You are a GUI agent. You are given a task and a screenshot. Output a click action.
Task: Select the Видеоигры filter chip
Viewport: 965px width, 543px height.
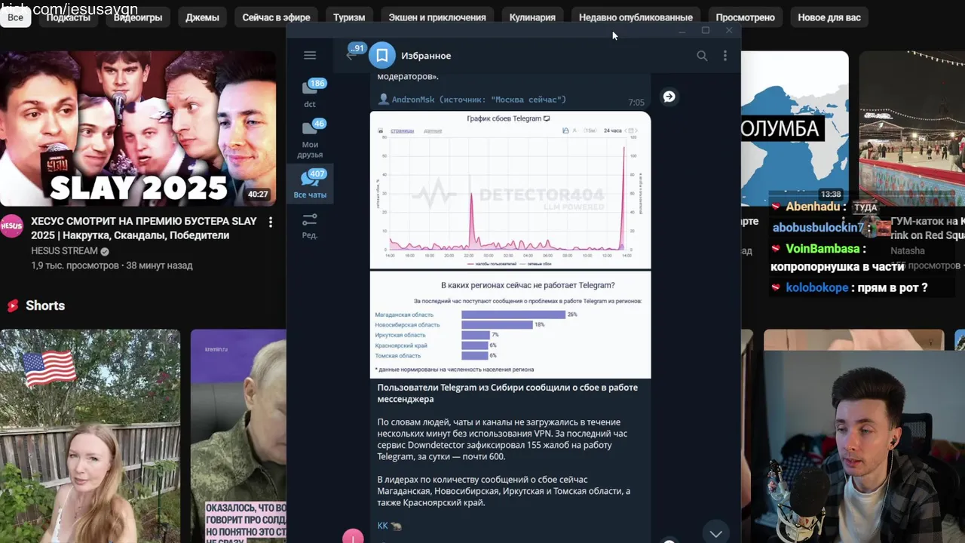137,17
